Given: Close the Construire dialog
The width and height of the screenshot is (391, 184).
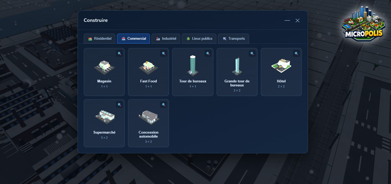Looking at the screenshot, I should point(298,20).
